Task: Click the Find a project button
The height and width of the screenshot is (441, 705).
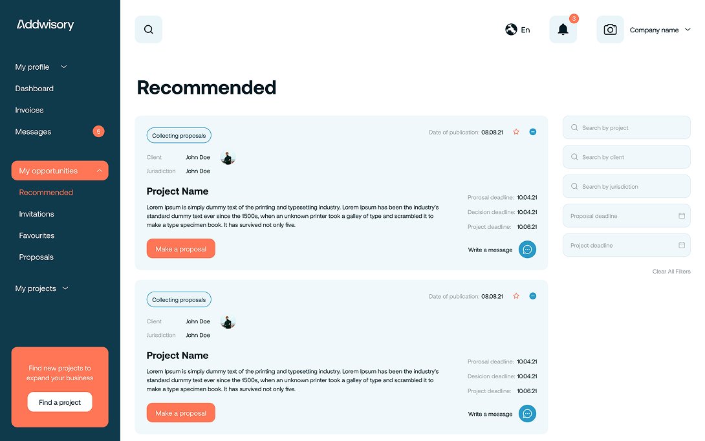Action: 60,402
